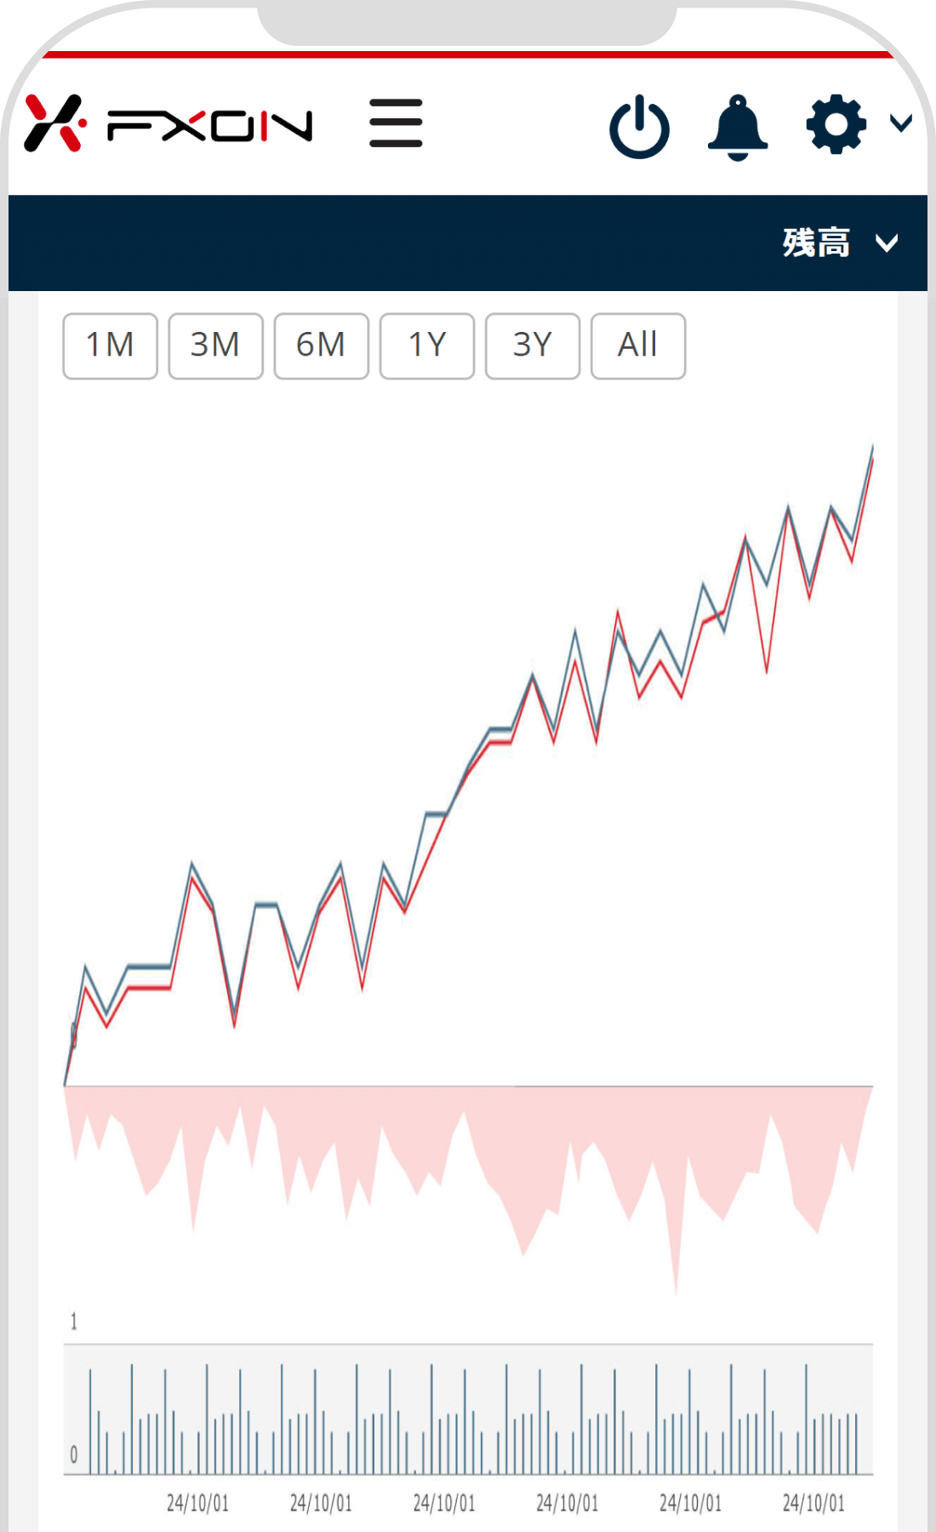Open the hamburger menu
Image resolution: width=936 pixels, height=1532 pixels.
(x=396, y=123)
